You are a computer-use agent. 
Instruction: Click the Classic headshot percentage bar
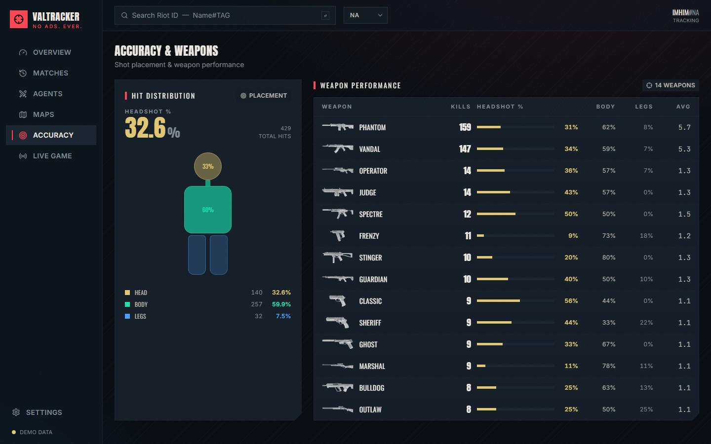pos(515,300)
